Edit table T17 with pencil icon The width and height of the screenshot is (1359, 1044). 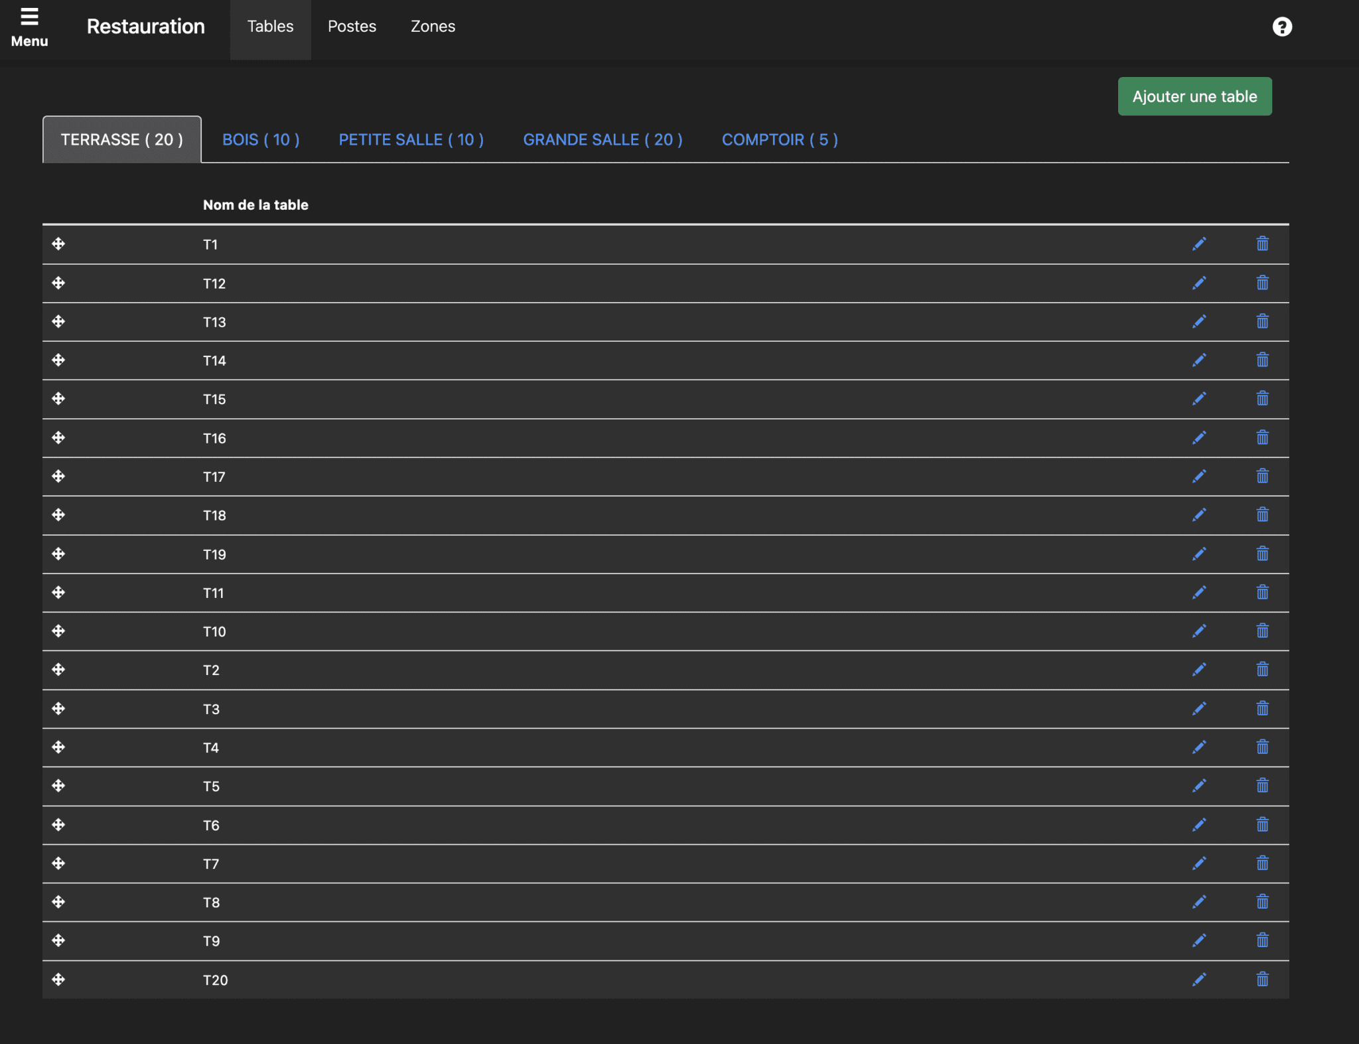point(1199,477)
